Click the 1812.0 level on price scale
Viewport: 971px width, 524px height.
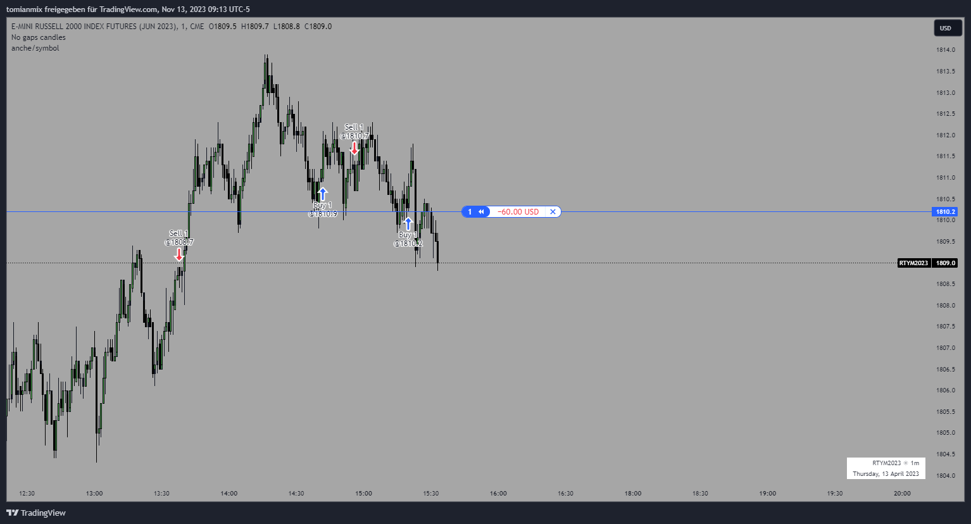pyautogui.click(x=946, y=135)
